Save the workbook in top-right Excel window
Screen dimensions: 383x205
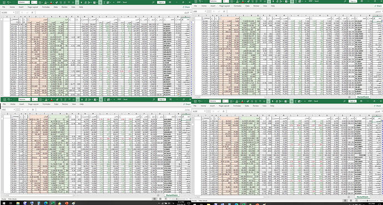(x=196, y=1)
